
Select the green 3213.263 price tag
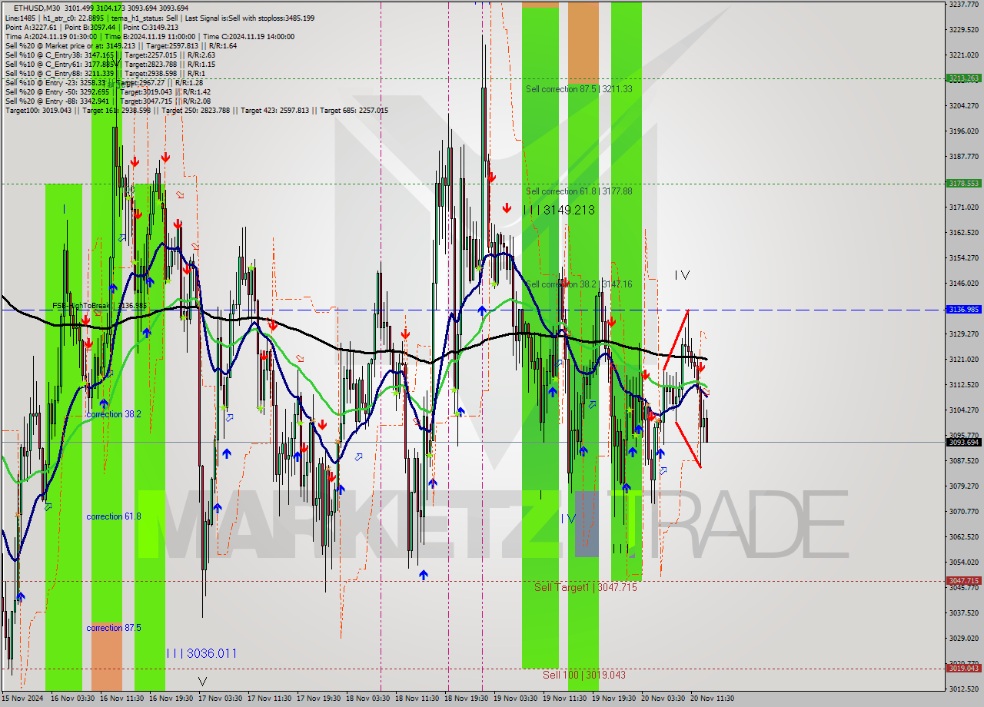[963, 78]
